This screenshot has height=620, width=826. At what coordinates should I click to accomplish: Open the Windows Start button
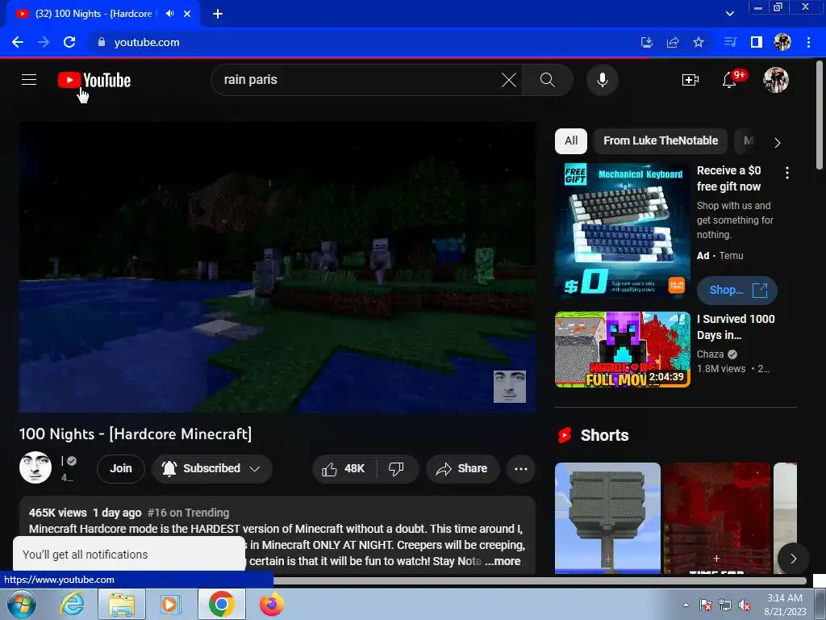[x=21, y=604]
